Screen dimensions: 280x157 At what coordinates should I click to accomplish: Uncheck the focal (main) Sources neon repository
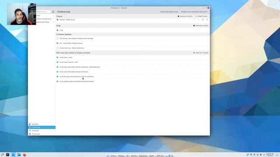(x=57, y=62)
